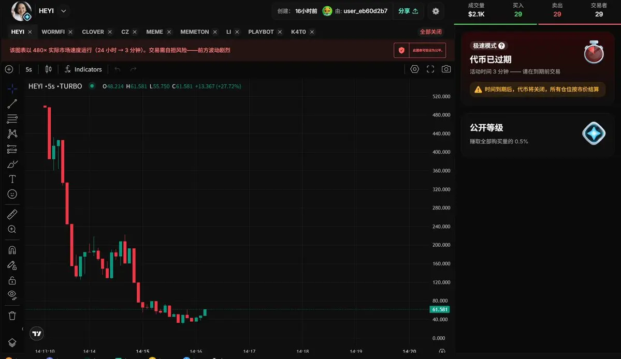
Task: Select the brush drawing tool
Action: pos(12,164)
